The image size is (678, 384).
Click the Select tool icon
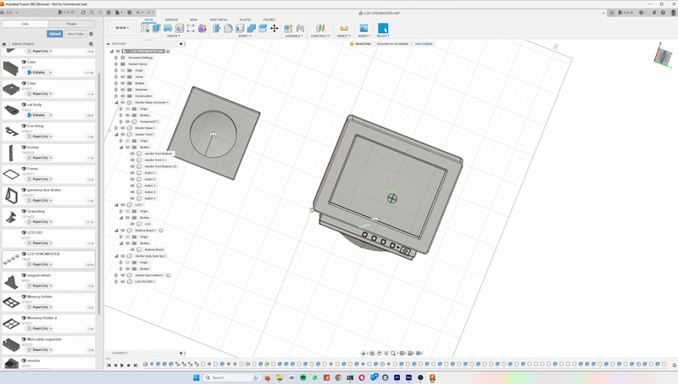(383, 28)
